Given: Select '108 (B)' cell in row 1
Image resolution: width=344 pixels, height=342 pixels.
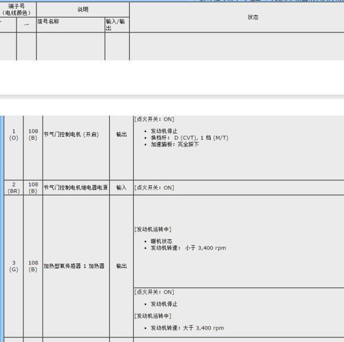Looking at the screenshot, I should (33, 135).
